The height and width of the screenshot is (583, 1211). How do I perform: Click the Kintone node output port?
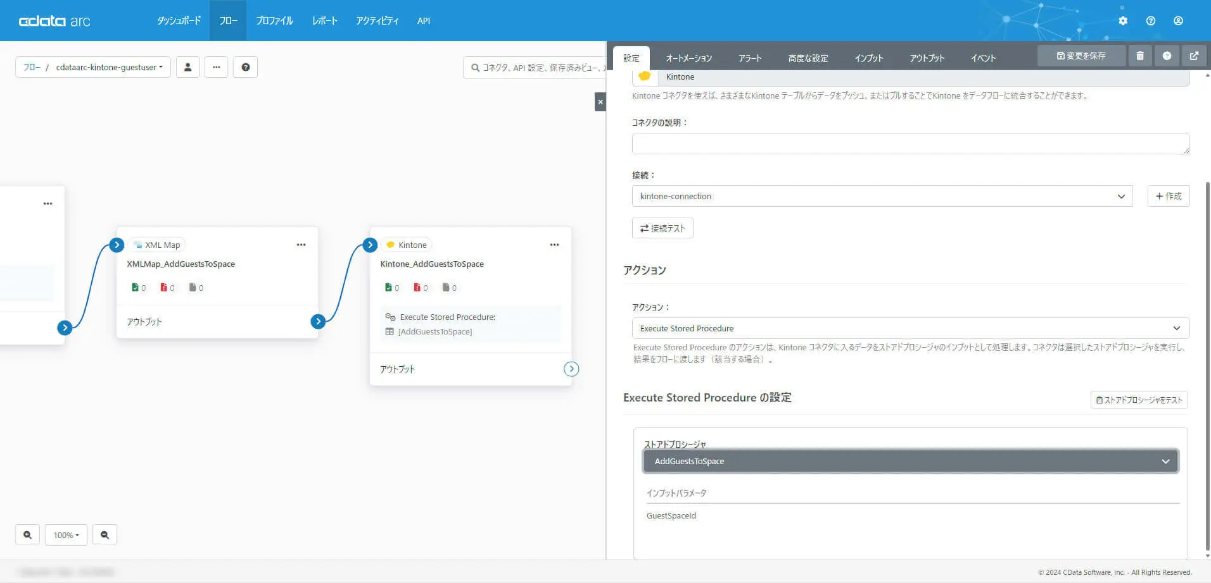click(x=571, y=369)
